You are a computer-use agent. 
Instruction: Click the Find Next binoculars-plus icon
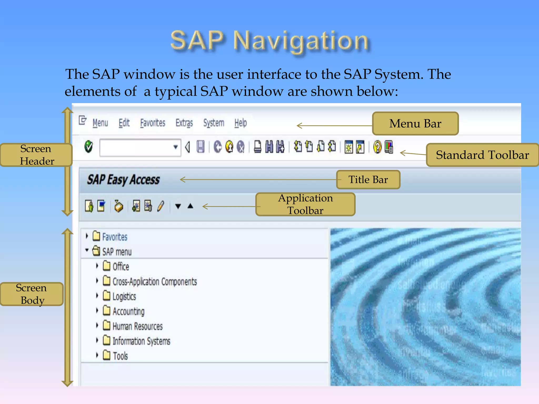(280, 147)
